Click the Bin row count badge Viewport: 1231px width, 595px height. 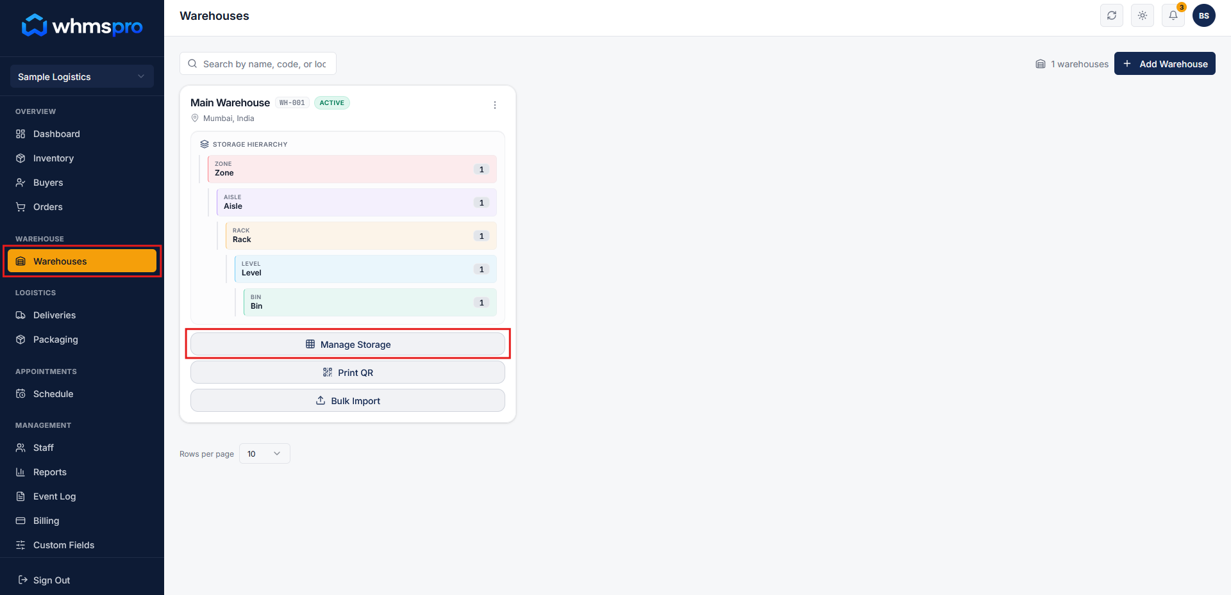pyautogui.click(x=482, y=302)
